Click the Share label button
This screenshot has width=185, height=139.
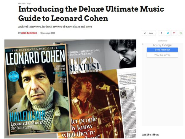click(x=151, y=33)
